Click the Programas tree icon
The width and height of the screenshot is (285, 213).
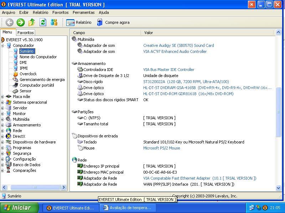coord(8,148)
